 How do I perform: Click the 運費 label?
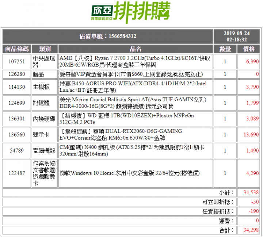pyautogui.click(x=226, y=221)
